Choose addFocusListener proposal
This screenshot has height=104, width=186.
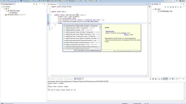click(81, 45)
